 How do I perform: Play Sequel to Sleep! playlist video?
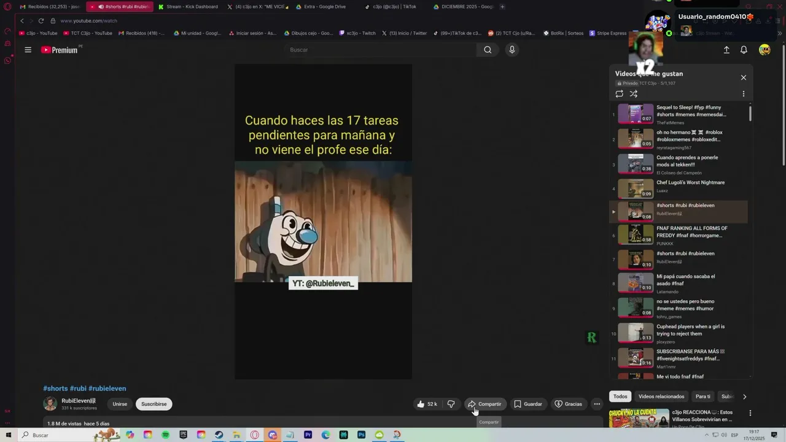tap(680, 114)
